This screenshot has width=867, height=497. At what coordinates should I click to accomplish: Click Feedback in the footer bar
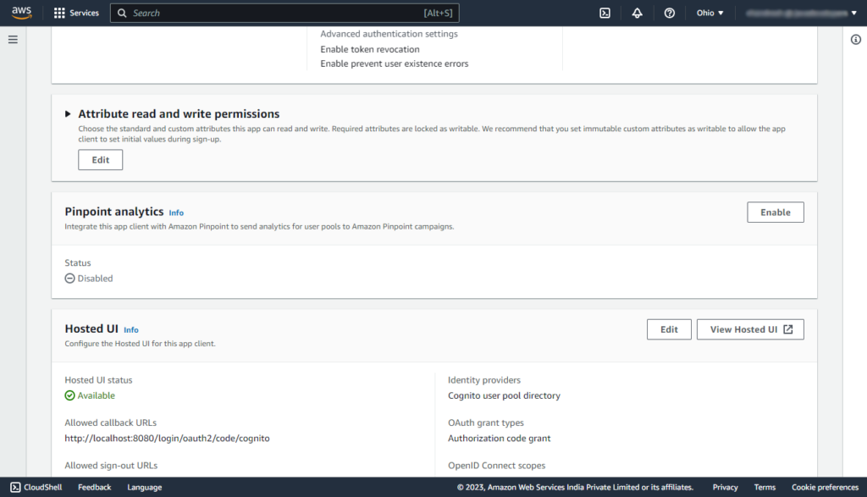pos(94,487)
